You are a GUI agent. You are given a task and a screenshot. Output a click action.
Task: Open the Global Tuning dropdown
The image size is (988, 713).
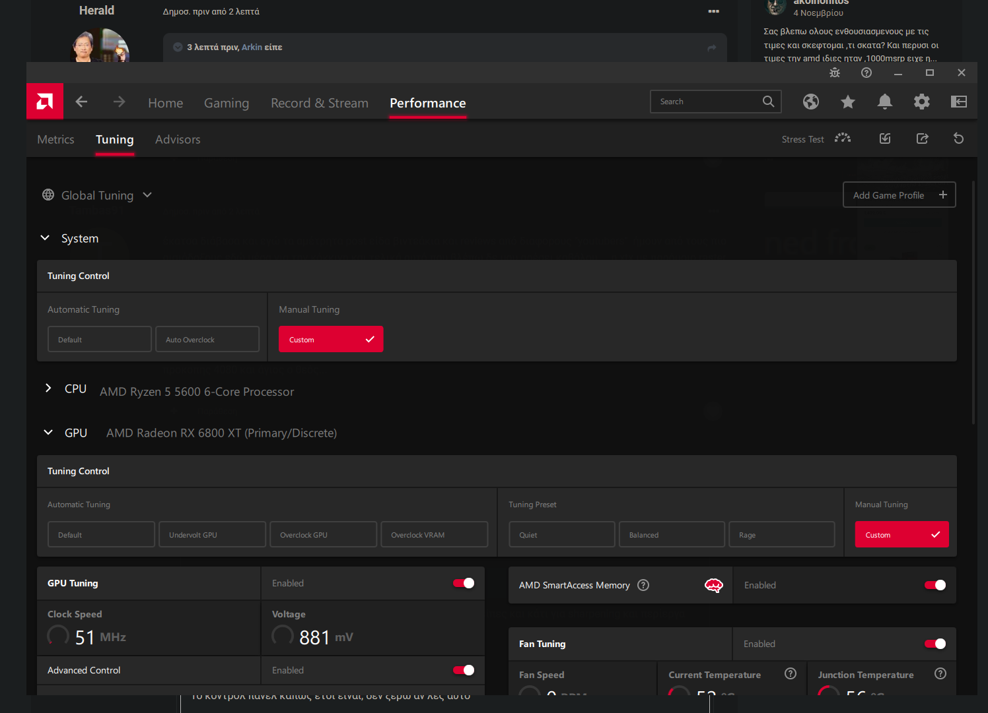click(x=97, y=195)
